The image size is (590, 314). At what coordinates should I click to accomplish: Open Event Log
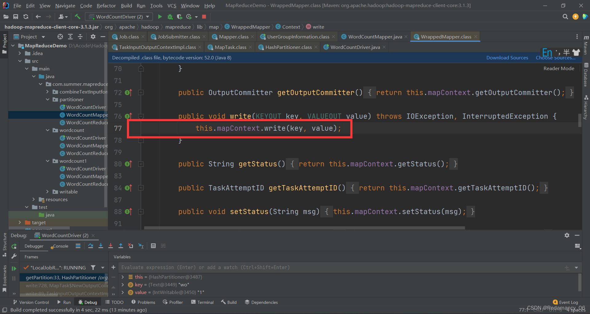(565, 302)
